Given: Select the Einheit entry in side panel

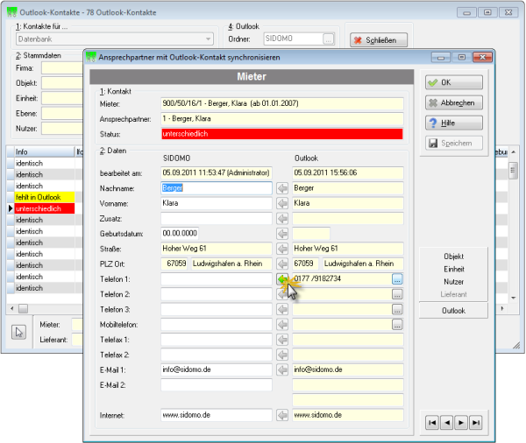Looking at the screenshot, I should click(453, 269).
